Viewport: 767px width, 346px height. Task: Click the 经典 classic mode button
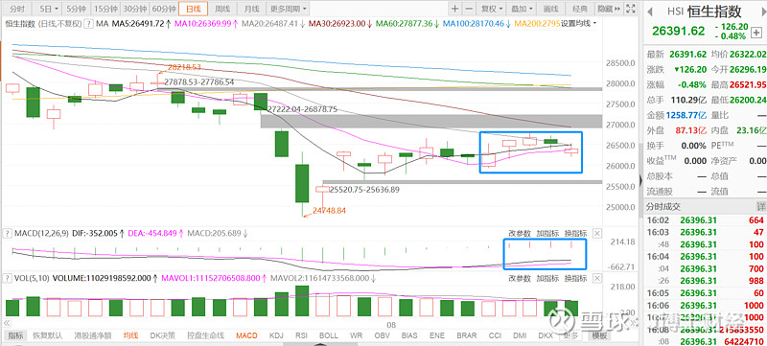[x=580, y=9]
